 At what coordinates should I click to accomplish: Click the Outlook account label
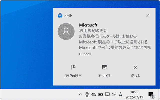pyautogui.click(x=85, y=54)
